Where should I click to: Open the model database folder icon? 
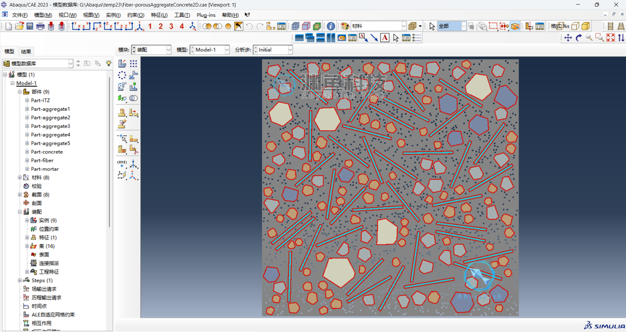pos(19,26)
